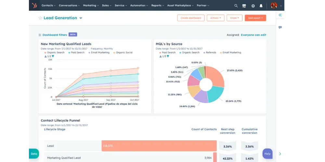Click the Lead Generation dashboard title
This screenshot has width=325, height=162.
pyautogui.click(x=60, y=18)
